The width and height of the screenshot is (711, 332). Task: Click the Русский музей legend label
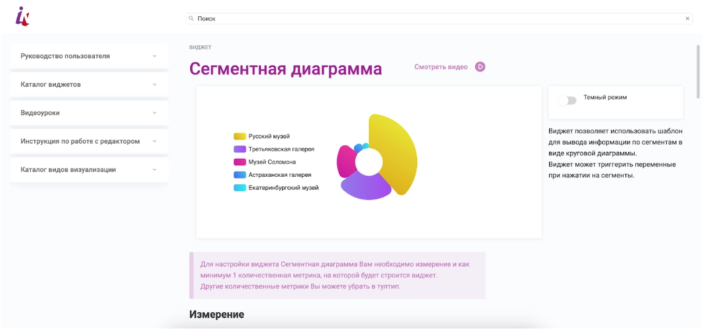[x=269, y=136]
